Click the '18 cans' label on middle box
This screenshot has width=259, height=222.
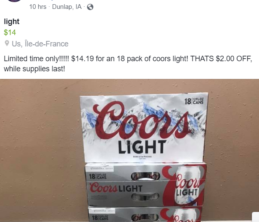(98, 176)
